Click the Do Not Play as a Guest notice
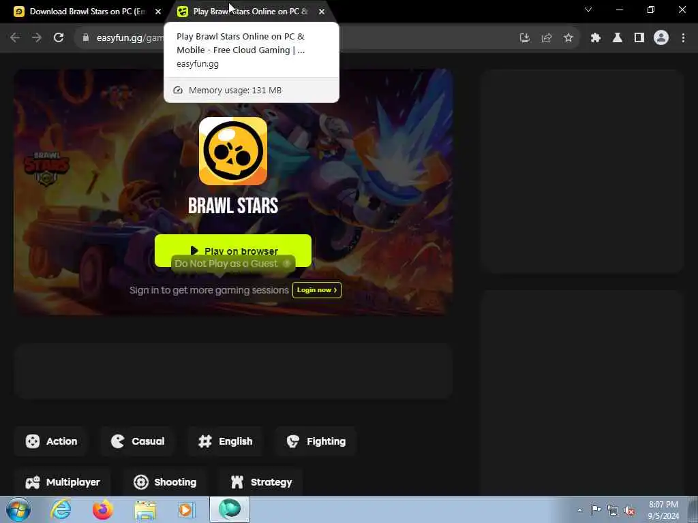Screen dimensions: 698x523 (233, 264)
